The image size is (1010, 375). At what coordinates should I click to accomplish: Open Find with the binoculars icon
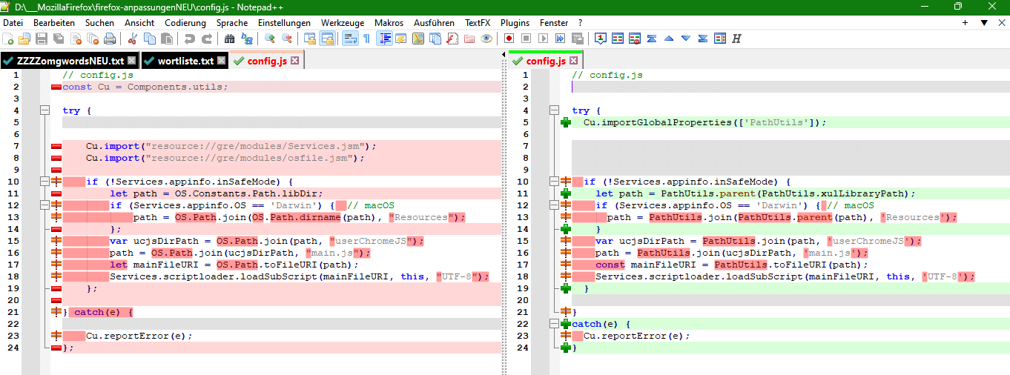(229, 39)
